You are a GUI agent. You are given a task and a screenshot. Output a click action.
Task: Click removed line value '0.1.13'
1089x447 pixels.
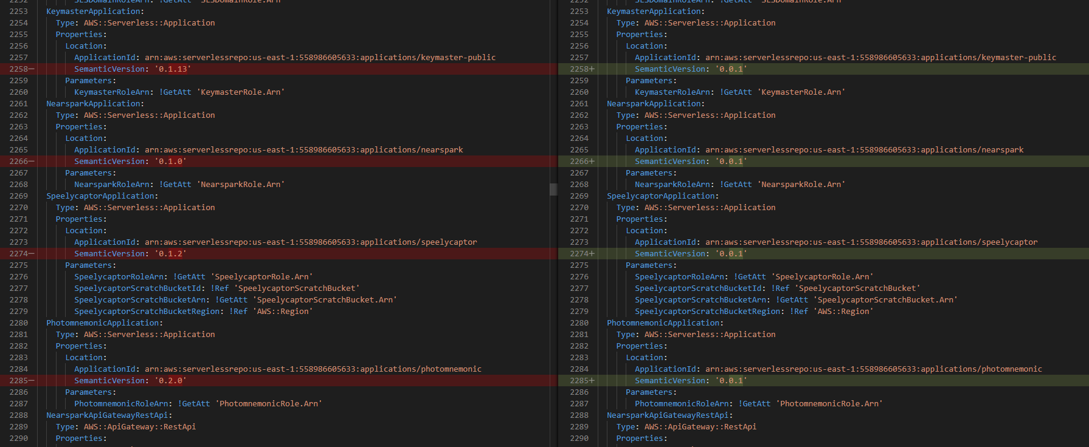(173, 69)
